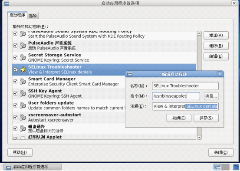Uncheck the xscreensaver-autostart checkbox
Viewport: 240px width, 171px height.
click(15, 117)
